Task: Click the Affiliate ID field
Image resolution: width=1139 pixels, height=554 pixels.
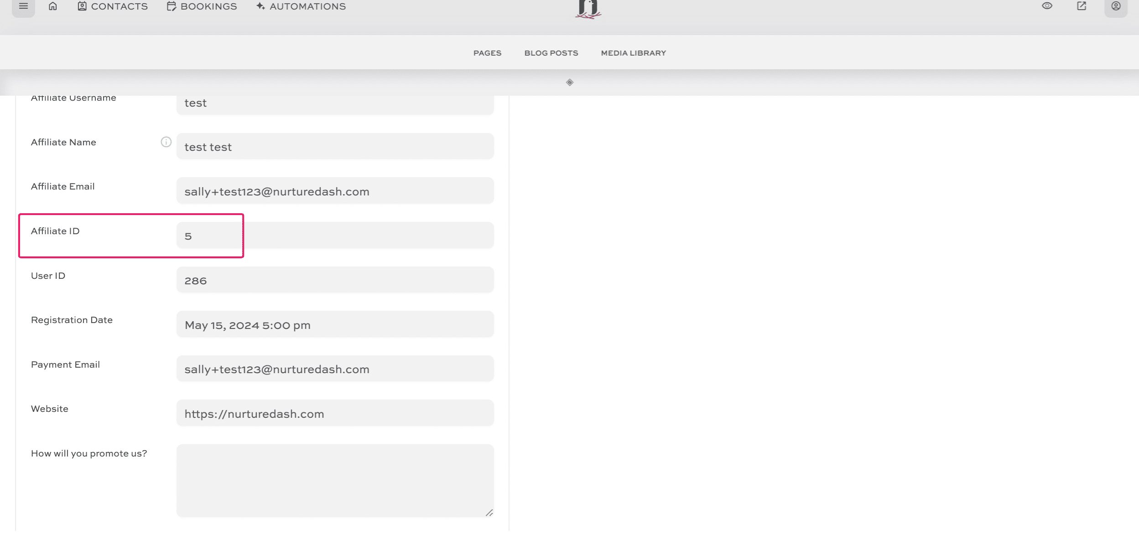Action: tap(335, 236)
